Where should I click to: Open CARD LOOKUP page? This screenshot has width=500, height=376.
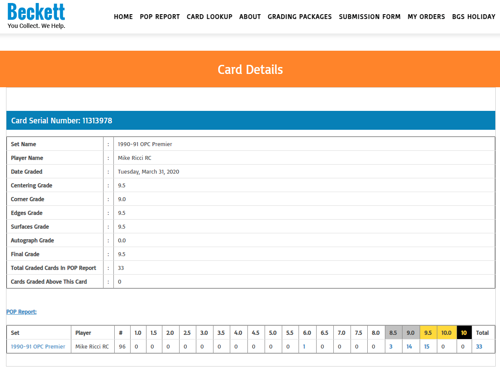click(x=210, y=17)
